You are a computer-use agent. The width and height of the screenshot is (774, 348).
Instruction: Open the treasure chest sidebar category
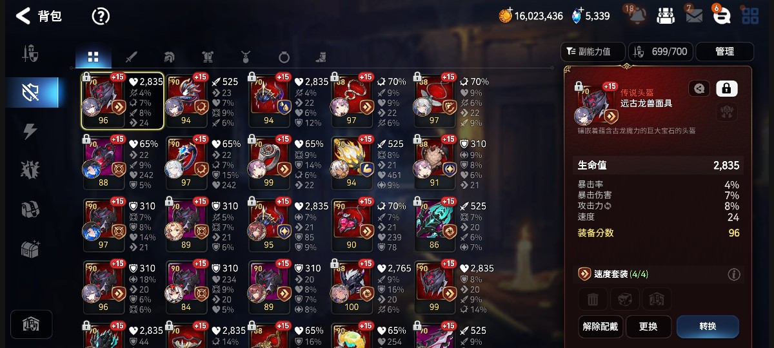tap(30, 249)
